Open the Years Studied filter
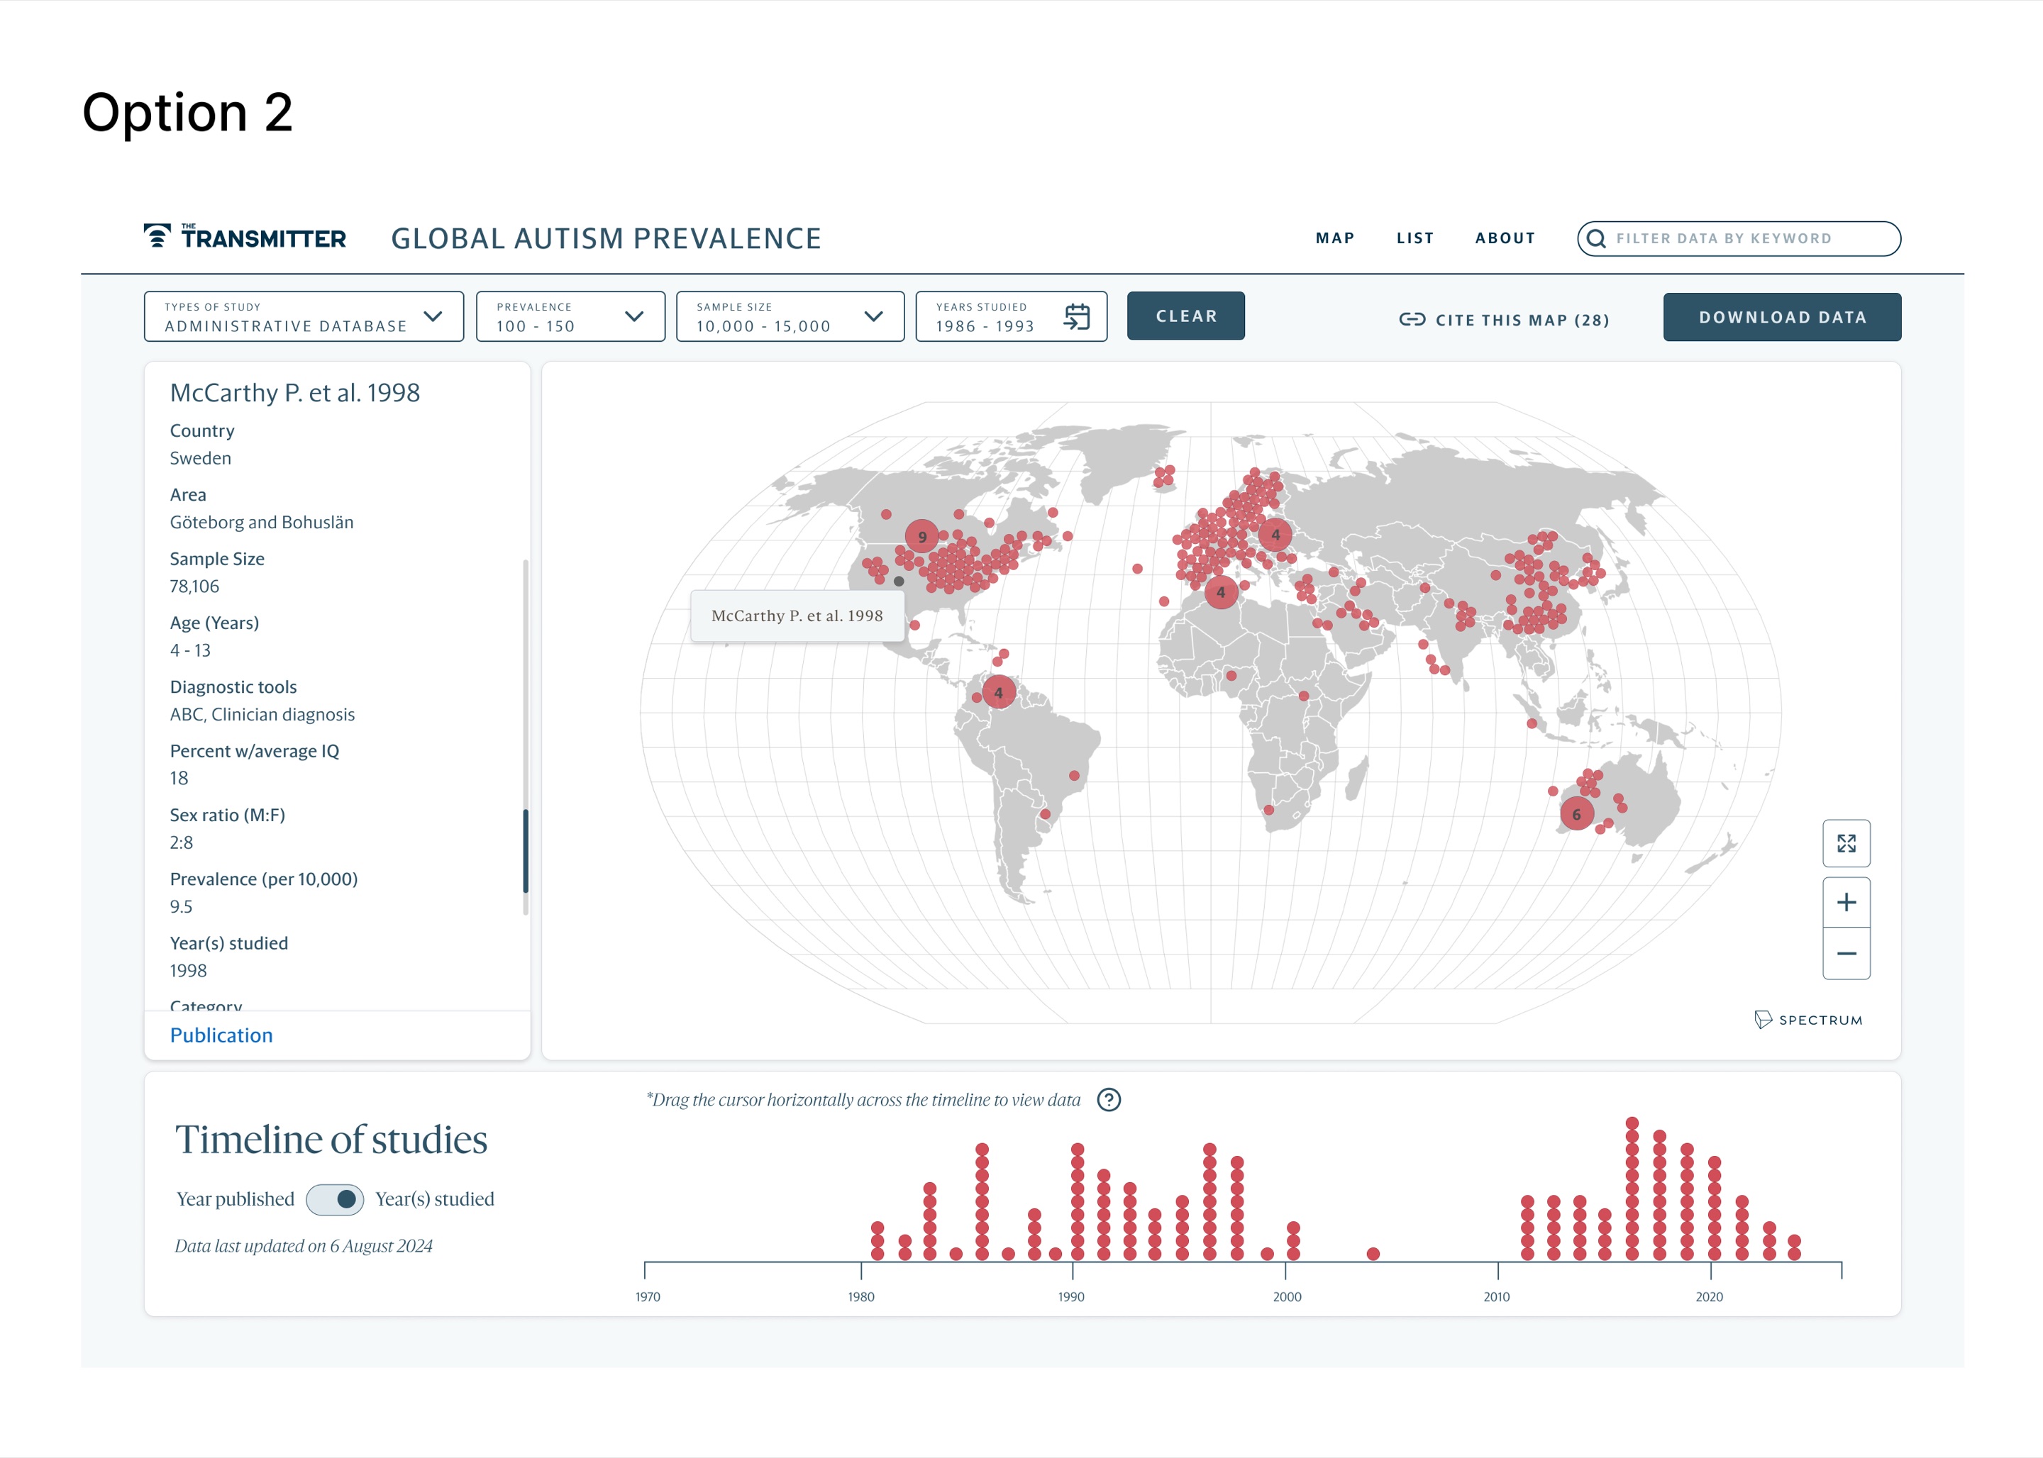Image resolution: width=2043 pixels, height=1458 pixels. click(x=1011, y=316)
